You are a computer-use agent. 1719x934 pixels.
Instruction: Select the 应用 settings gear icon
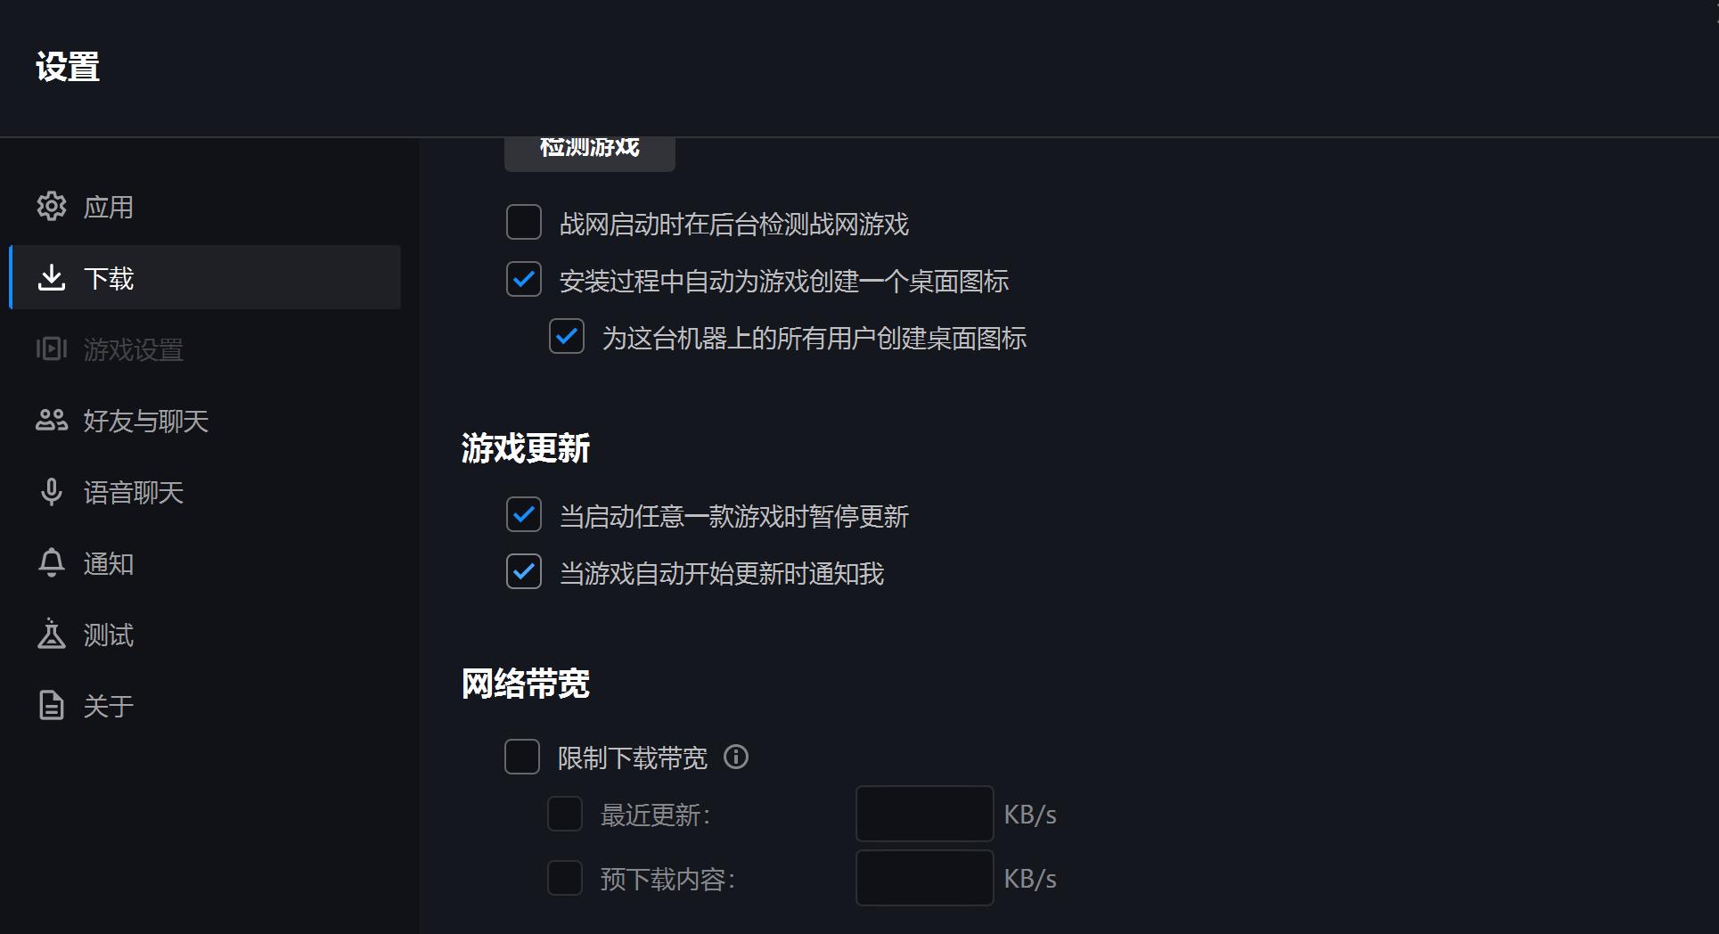(52, 206)
